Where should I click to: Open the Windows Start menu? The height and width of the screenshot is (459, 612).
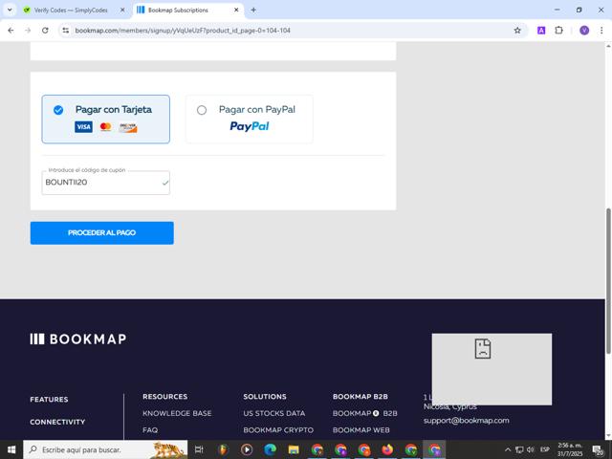pos(11,449)
